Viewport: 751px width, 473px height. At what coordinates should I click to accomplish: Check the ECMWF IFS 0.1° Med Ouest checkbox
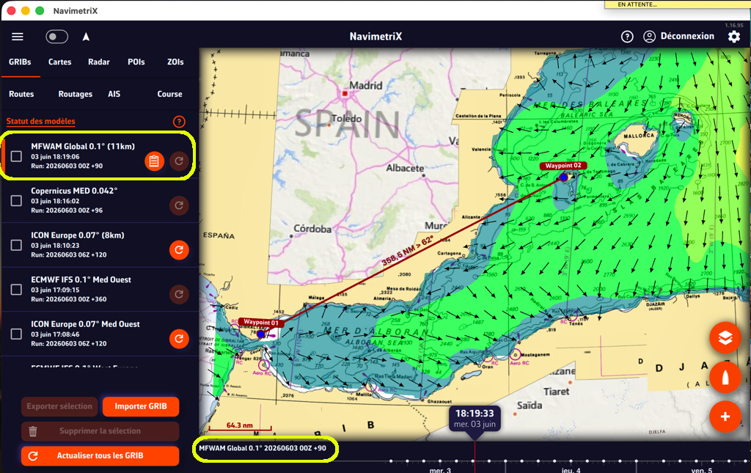click(x=16, y=290)
